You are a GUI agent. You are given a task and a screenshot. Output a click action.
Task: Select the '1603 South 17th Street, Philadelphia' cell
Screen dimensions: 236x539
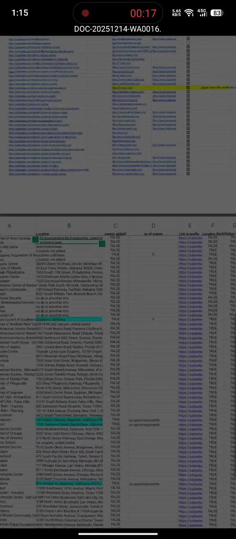[x=69, y=272]
